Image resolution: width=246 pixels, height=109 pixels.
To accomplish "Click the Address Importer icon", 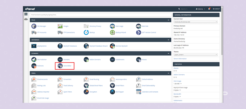I will pyautogui.click(x=34, y=92).
